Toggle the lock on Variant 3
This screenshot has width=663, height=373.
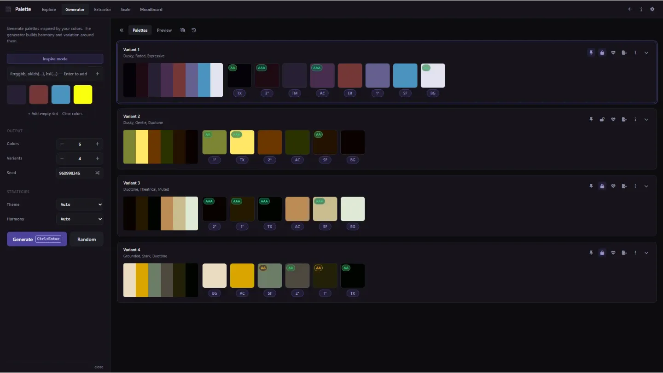[x=602, y=186]
